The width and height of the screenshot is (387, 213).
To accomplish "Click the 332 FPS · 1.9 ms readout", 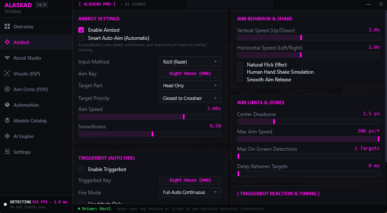I will (50, 202).
